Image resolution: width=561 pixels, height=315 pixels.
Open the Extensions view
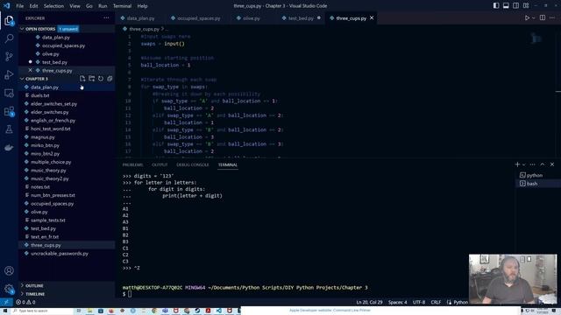point(9,111)
